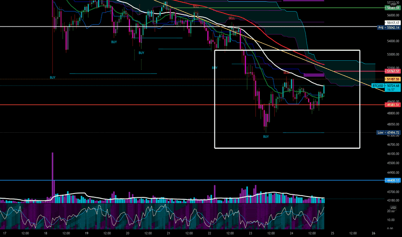Select the purple zone rectangle near 51187.55
This screenshot has height=237, width=402.
(314, 75)
